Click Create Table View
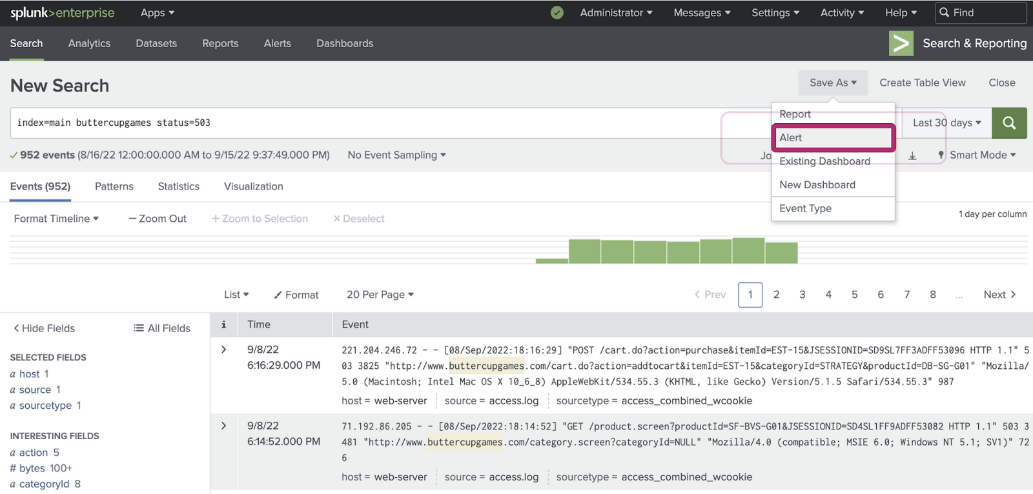 click(922, 83)
